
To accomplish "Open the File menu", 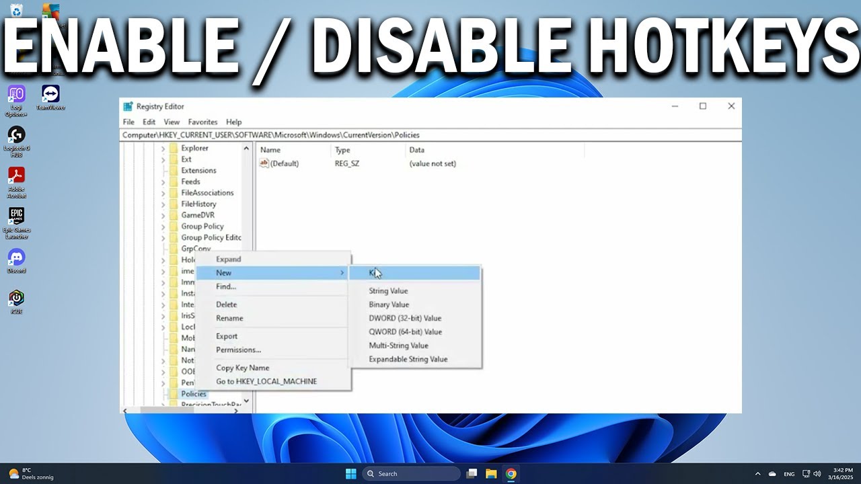I will [x=128, y=122].
